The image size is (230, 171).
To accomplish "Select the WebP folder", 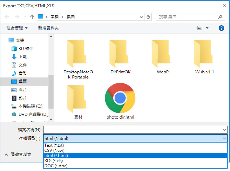I will [x=162, y=57].
